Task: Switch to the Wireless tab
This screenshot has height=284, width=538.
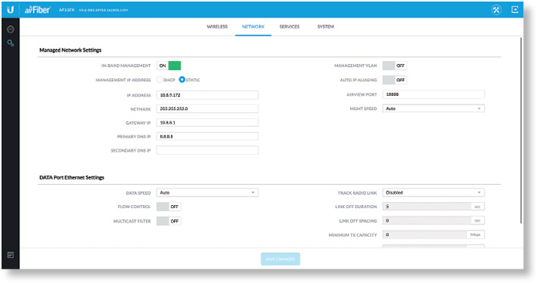Action: pyautogui.click(x=217, y=26)
